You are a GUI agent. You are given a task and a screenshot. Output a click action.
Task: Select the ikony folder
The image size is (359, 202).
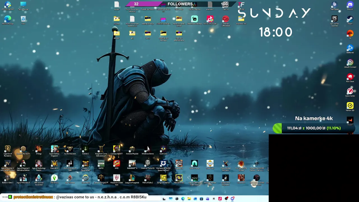[148, 35]
